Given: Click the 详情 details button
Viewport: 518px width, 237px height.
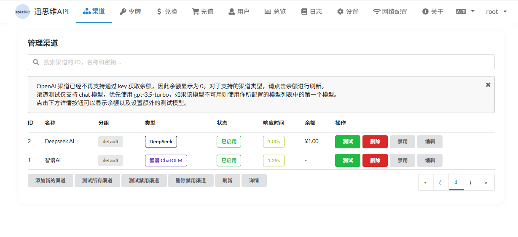Looking at the screenshot, I should (x=254, y=181).
